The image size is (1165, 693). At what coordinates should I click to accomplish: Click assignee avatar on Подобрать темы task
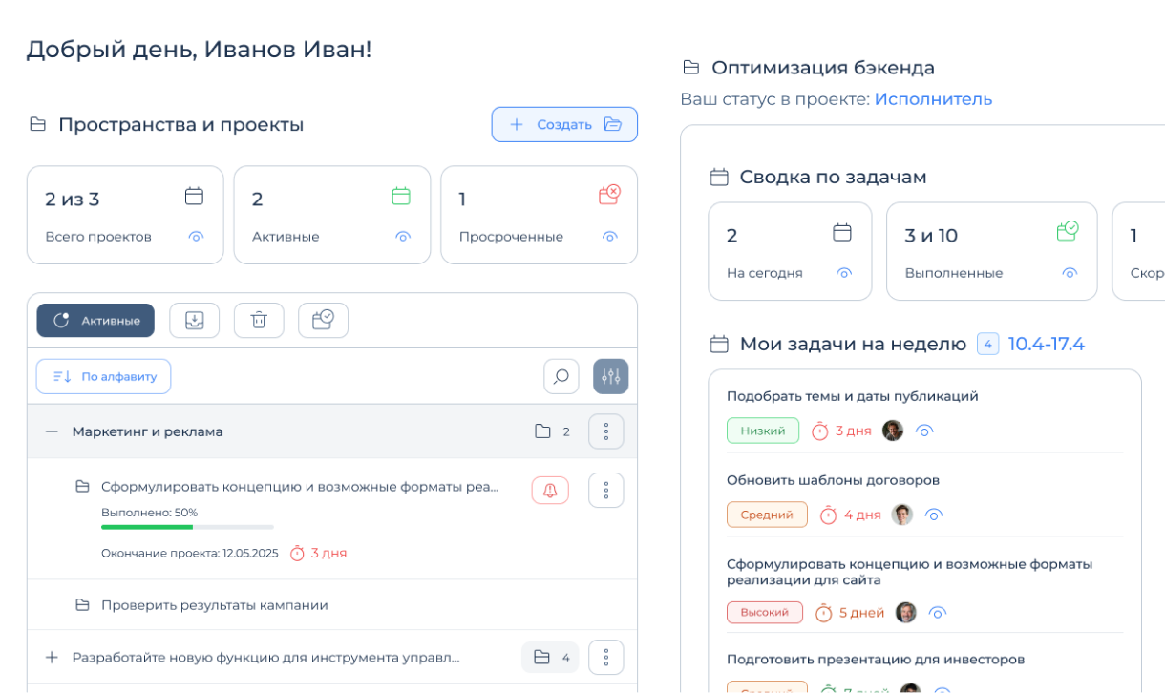pos(893,430)
